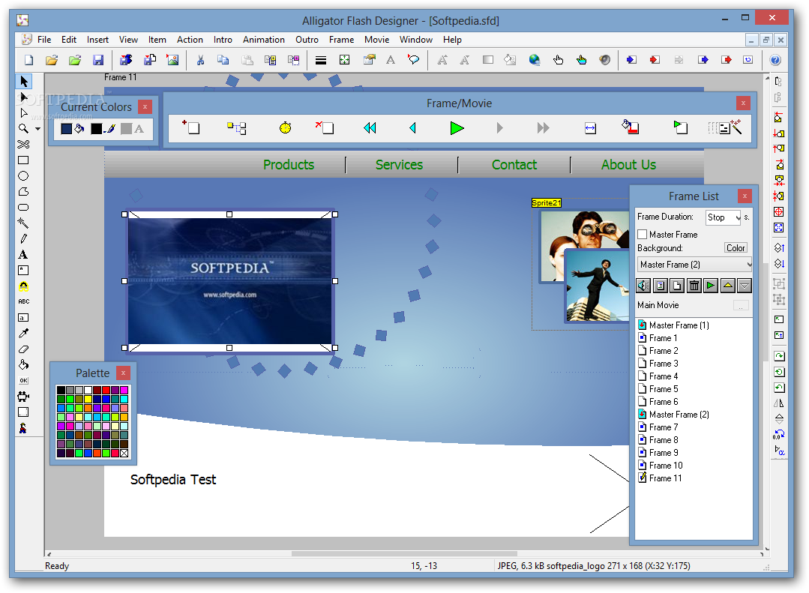Click the Save disk icon in toolbar

(x=98, y=60)
